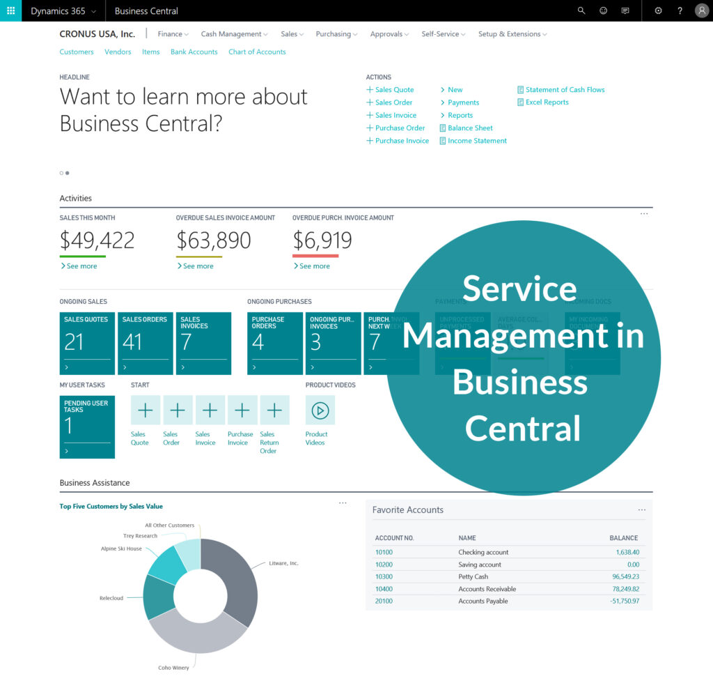Click the search magnifier icon
The image size is (713, 690).
coord(581,10)
